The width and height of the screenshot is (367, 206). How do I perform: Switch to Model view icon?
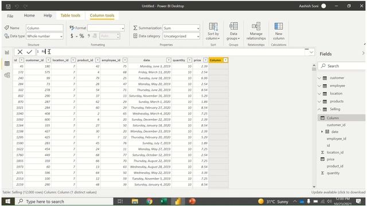(x=7, y=75)
